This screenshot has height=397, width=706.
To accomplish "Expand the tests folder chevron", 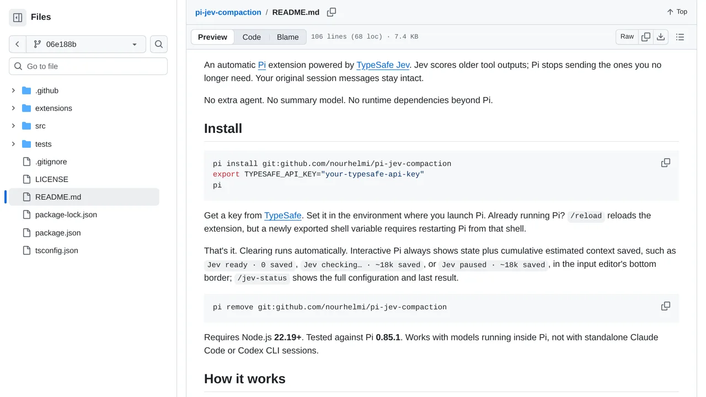I will [13, 144].
